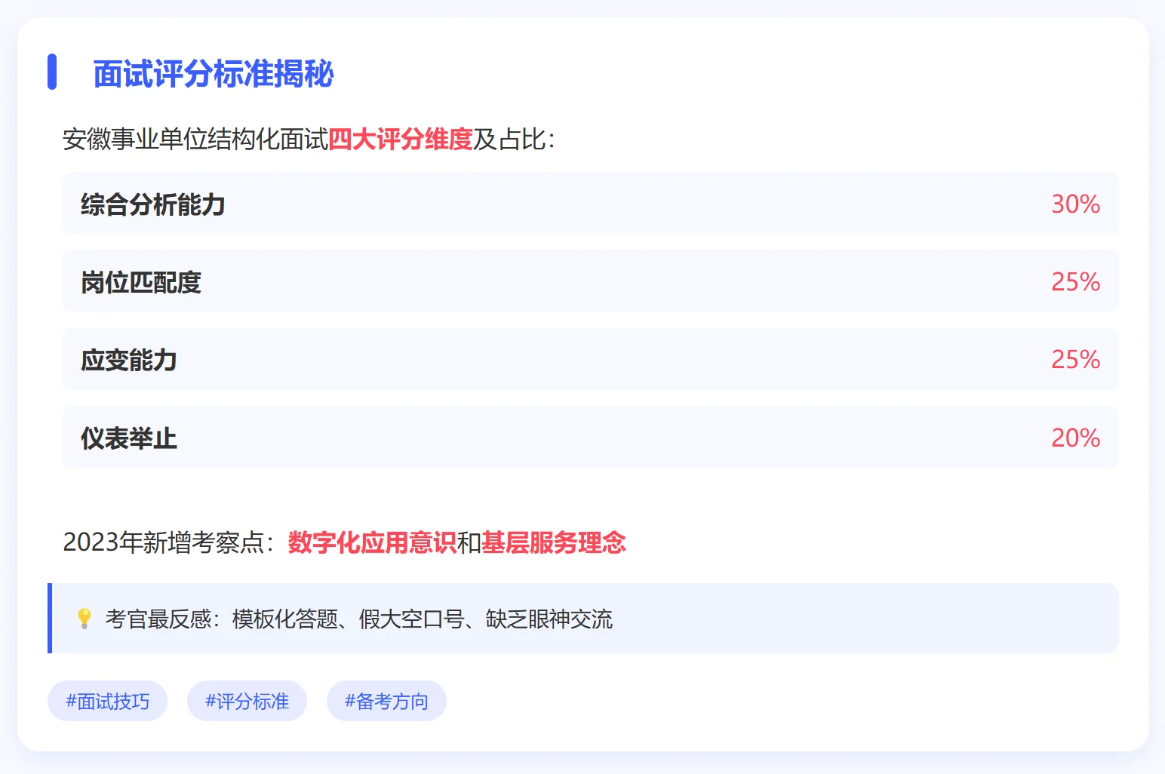
Task: Click the heading 面试评分标准揭秘
Action: 214,74
